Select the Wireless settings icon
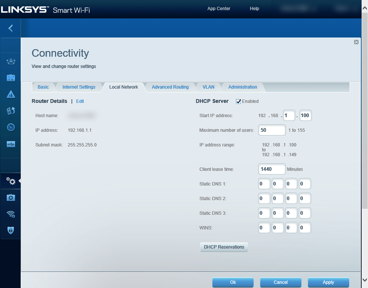 11,214
